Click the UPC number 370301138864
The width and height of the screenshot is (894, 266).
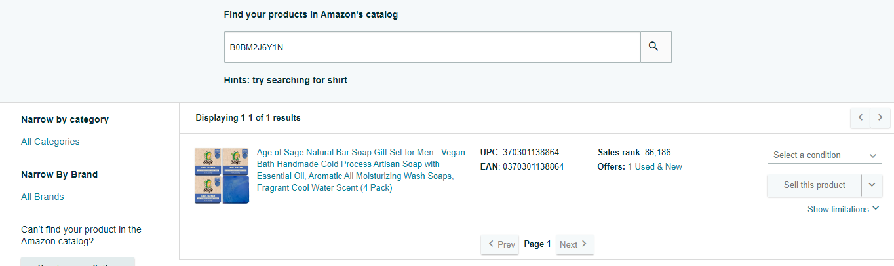coord(531,153)
